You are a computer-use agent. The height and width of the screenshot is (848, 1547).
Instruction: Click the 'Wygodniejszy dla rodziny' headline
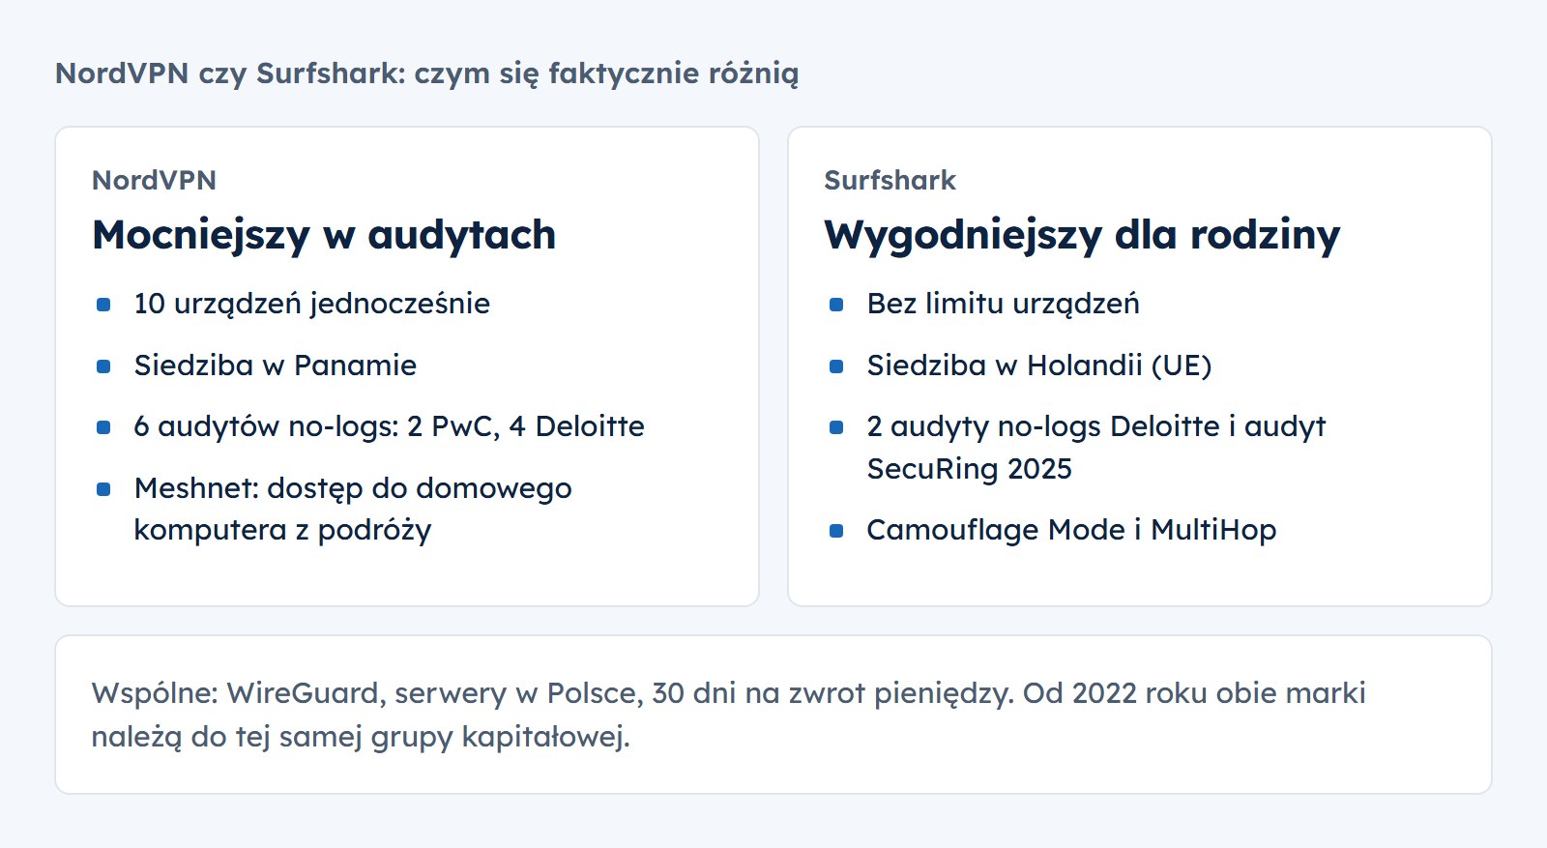[1082, 235]
